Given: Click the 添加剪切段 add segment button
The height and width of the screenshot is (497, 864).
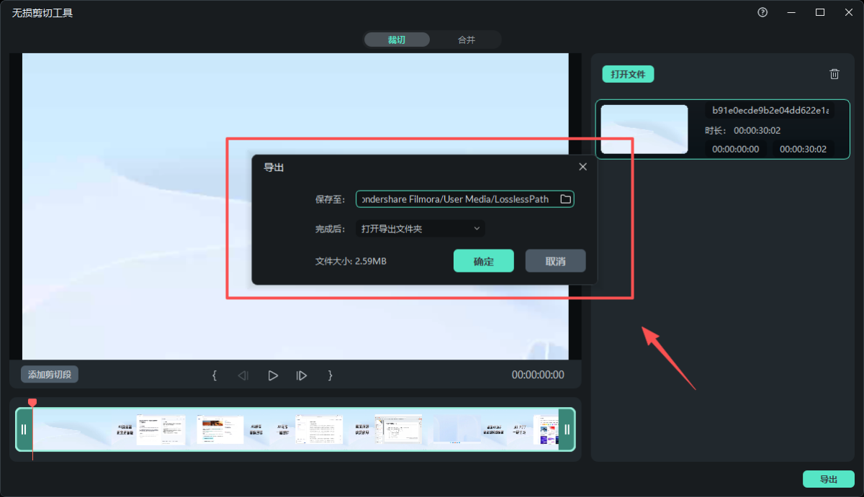Looking at the screenshot, I should (50, 375).
